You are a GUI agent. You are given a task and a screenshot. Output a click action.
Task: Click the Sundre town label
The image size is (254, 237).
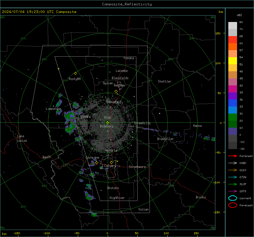86,117
